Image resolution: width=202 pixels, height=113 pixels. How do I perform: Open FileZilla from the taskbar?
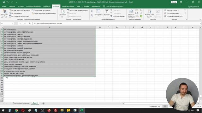56,110
